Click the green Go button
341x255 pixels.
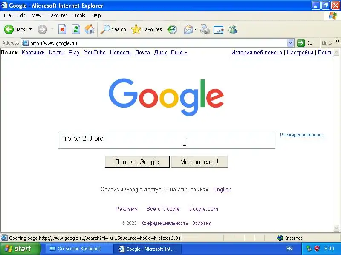click(305, 43)
